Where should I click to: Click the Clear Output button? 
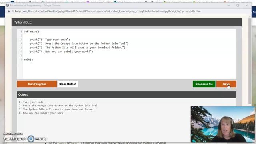pyautogui.click(x=68, y=84)
